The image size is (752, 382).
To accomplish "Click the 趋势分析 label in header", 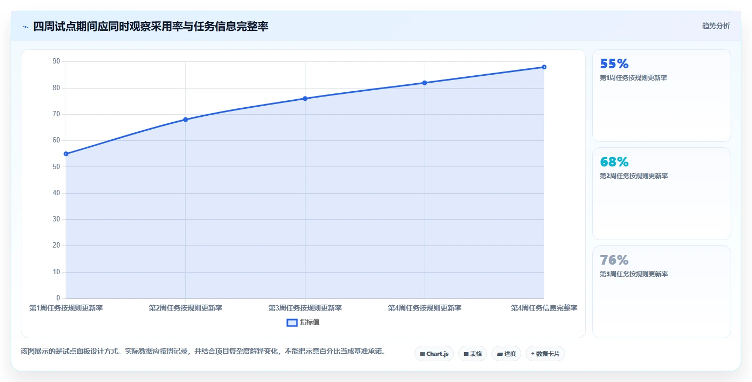I will click(716, 26).
